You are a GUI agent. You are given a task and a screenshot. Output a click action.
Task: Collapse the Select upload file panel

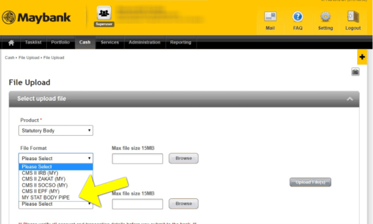(x=350, y=99)
